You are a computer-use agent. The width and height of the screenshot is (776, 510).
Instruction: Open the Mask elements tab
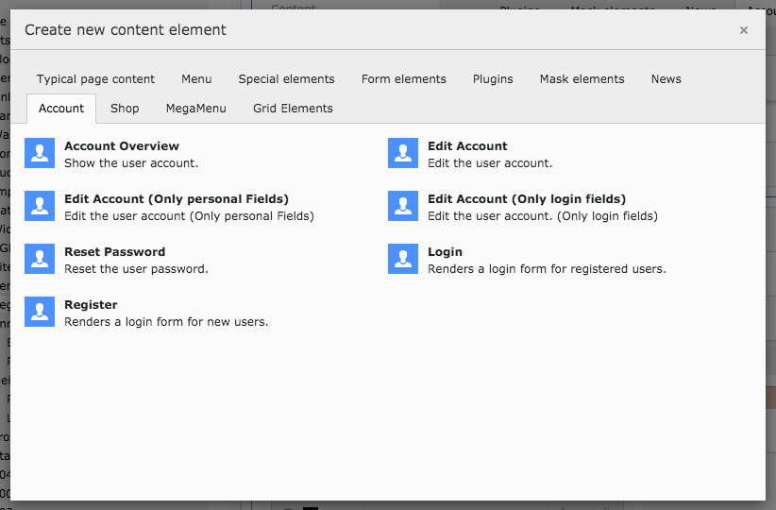[x=582, y=79]
